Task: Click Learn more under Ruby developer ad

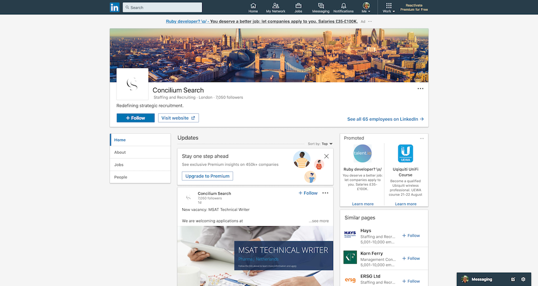Action: 363,204
